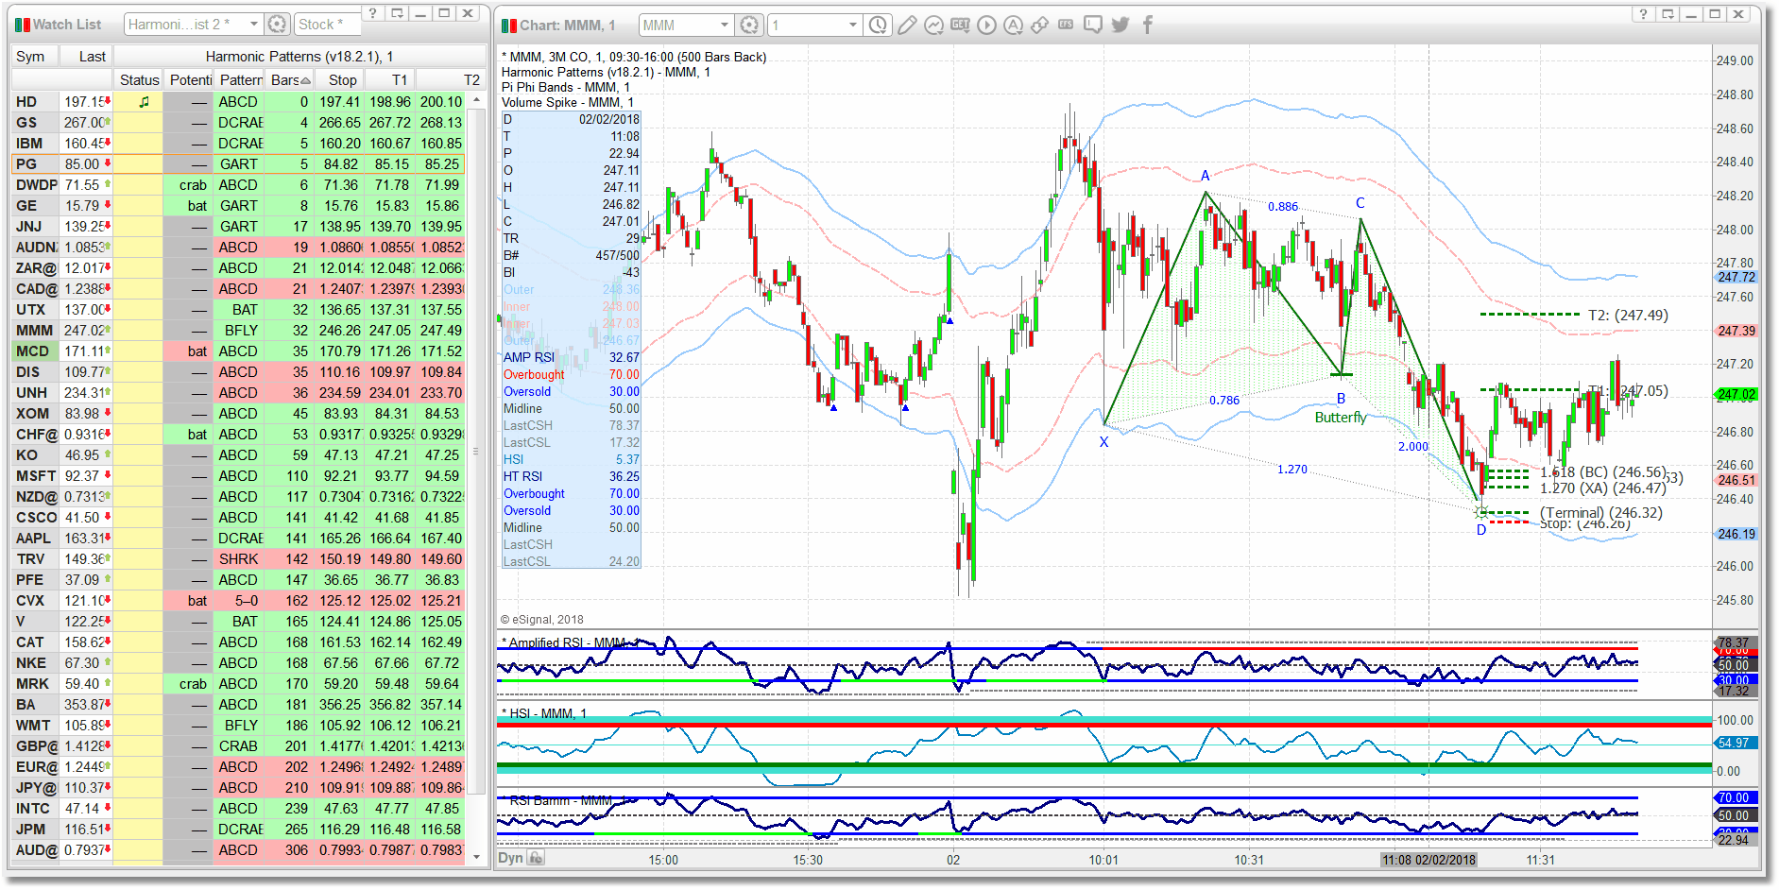Expand the Harmoni...ist 2 watch list dropdown
This screenshot has height=890, width=1779.
tap(254, 25)
